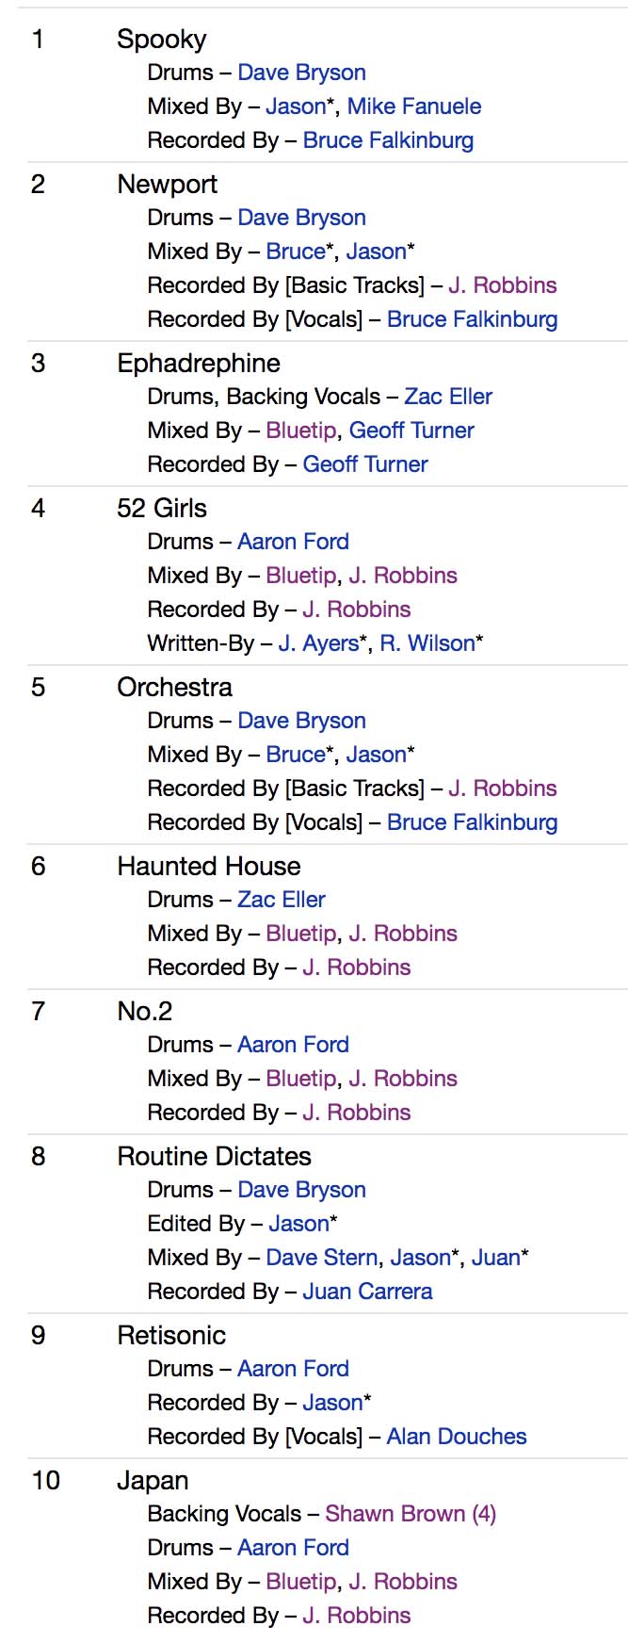Open Zac Eller link under Haunted House
Image resolution: width=628 pixels, height=1642 pixels.
[281, 900]
